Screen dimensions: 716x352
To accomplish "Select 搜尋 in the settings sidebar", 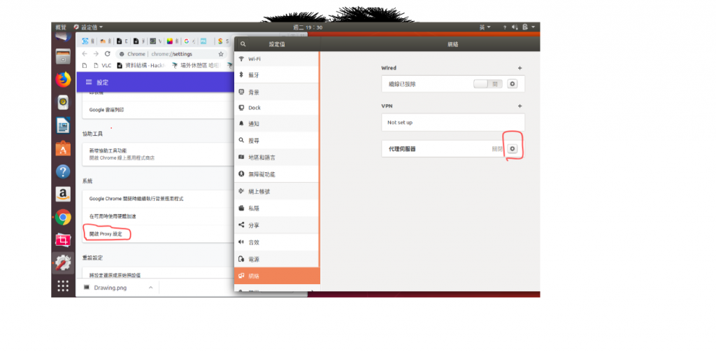I will 277,141.
